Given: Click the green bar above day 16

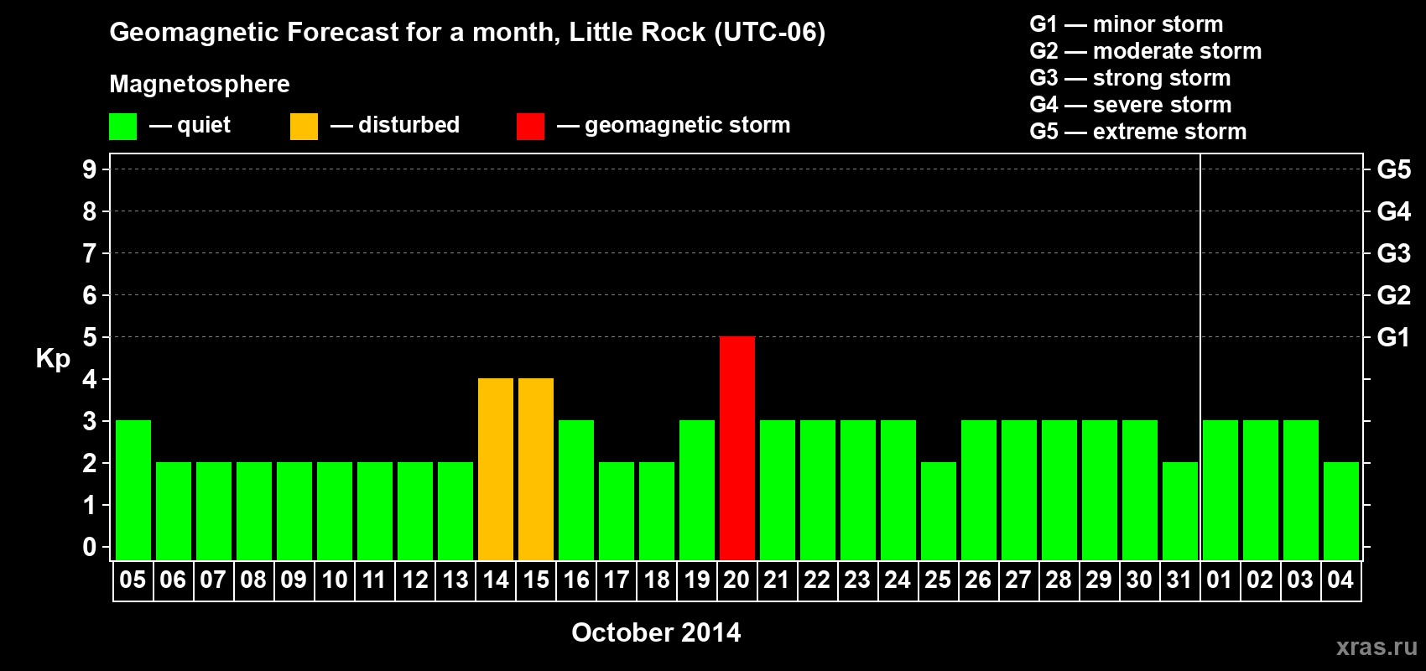Looking at the screenshot, I should [x=576, y=490].
